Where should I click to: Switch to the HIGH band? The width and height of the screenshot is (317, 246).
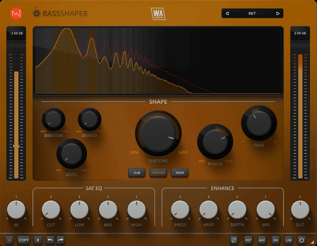[180, 173]
